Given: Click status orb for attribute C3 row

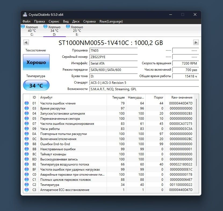Looking at the screenshot, I should click(27, 190).
